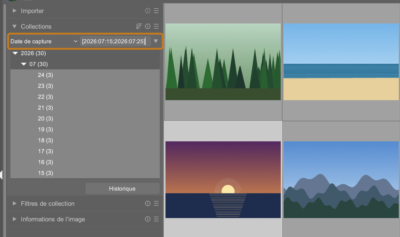Select day 20 (3) in the tree
Viewport: 400px width, 237px height.
[x=85, y=119]
